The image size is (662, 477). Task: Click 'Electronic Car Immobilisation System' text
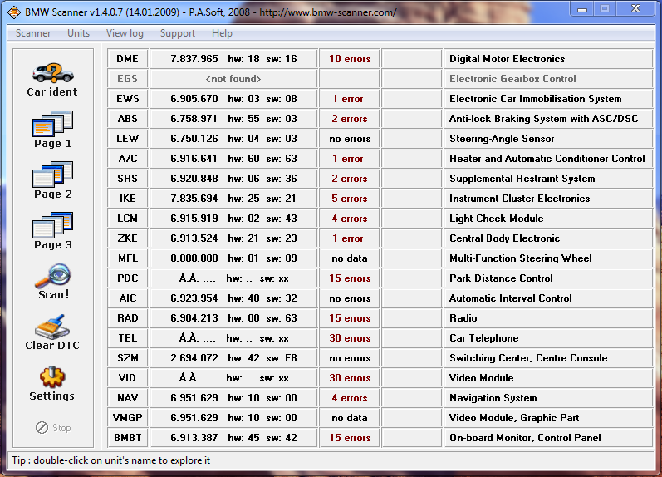(x=536, y=98)
